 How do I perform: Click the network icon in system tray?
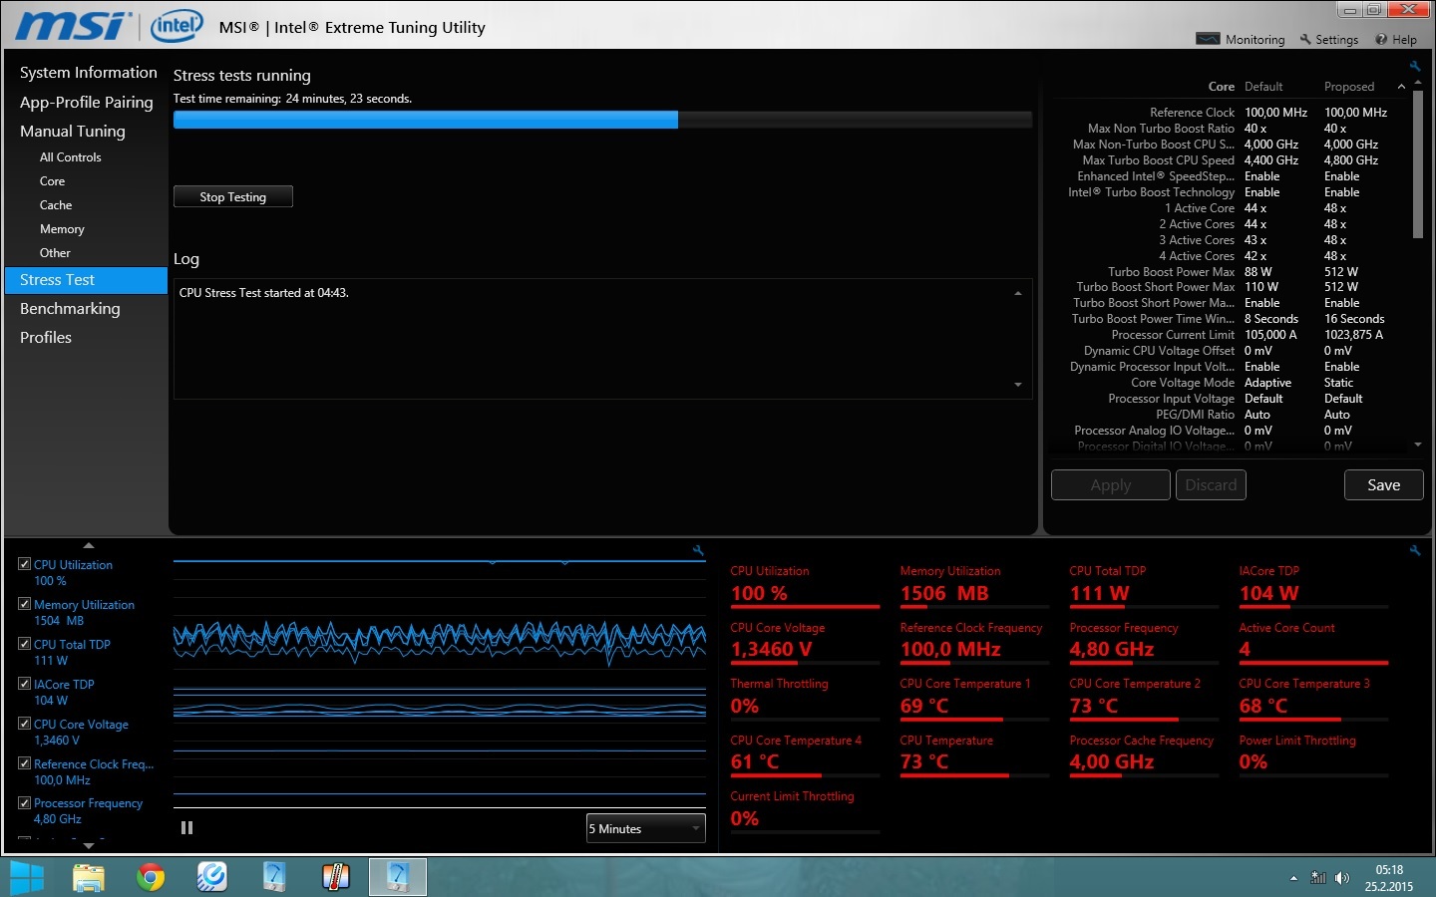click(x=1318, y=878)
